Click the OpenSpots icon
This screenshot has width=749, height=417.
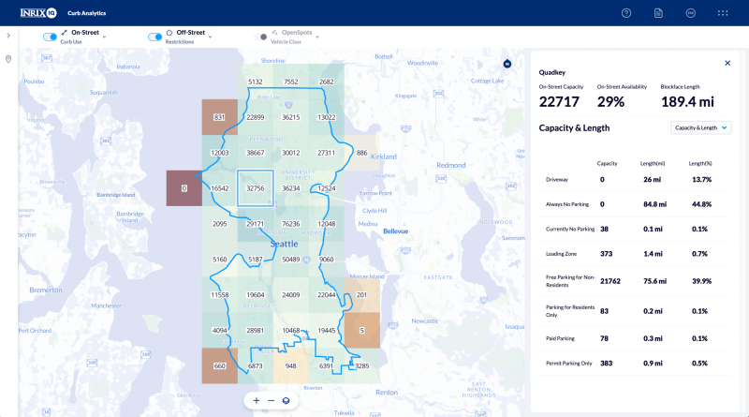pyautogui.click(x=274, y=33)
